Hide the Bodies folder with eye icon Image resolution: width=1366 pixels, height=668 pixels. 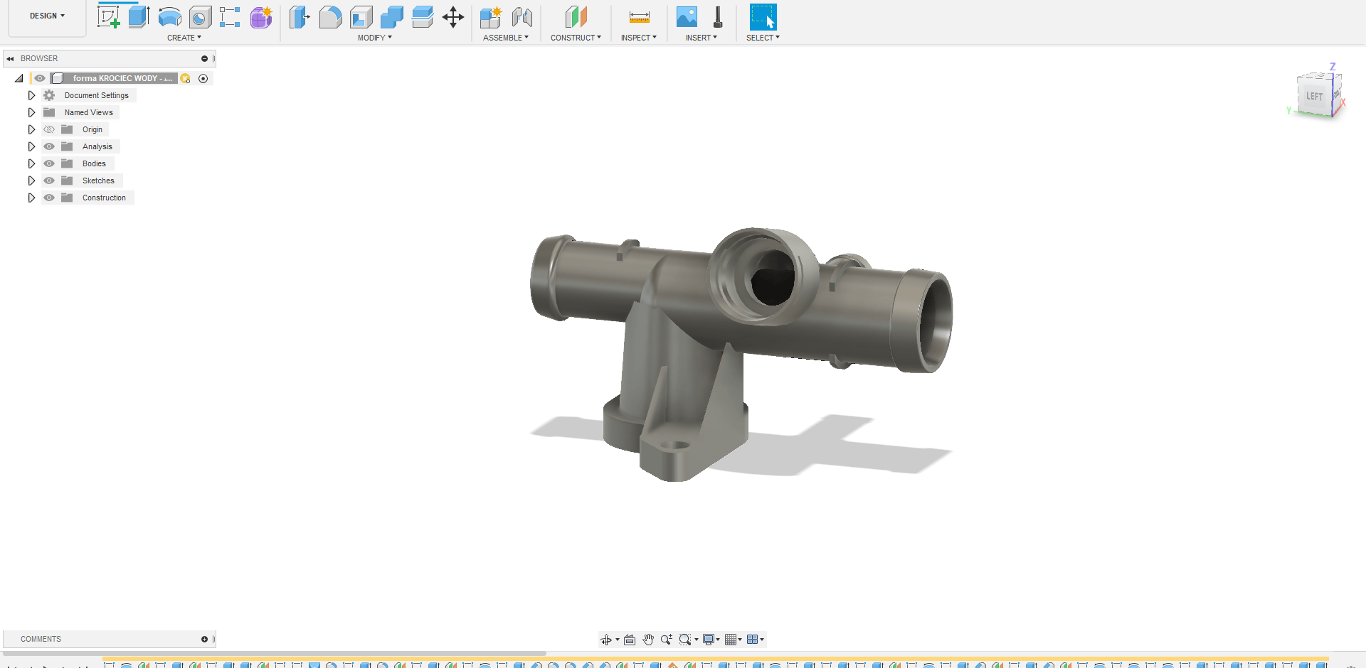(49, 163)
